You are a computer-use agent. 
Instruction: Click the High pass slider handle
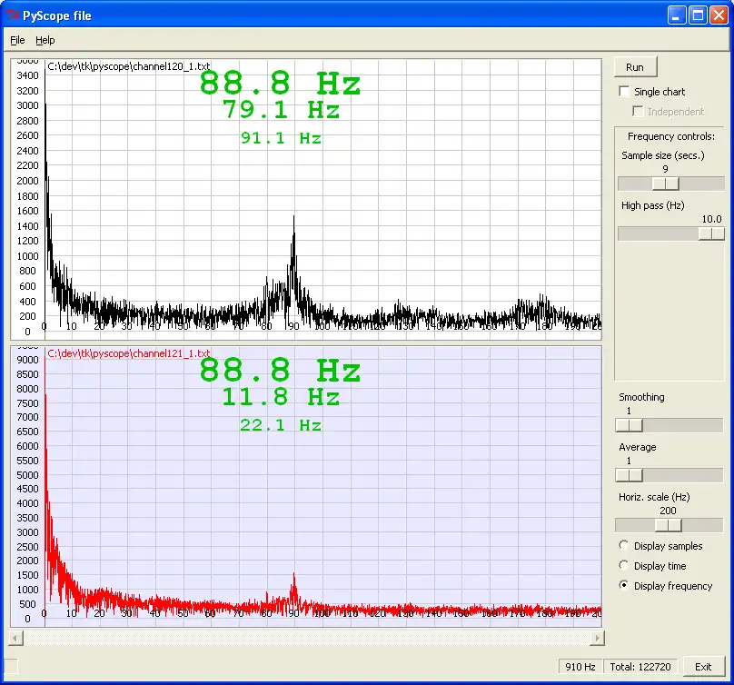tap(710, 233)
